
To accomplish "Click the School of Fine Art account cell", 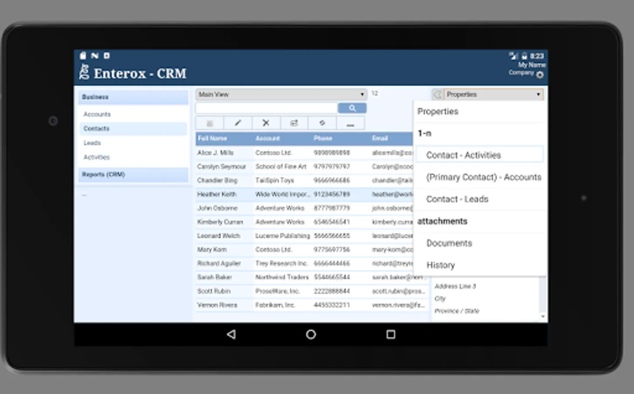I will pos(281,167).
